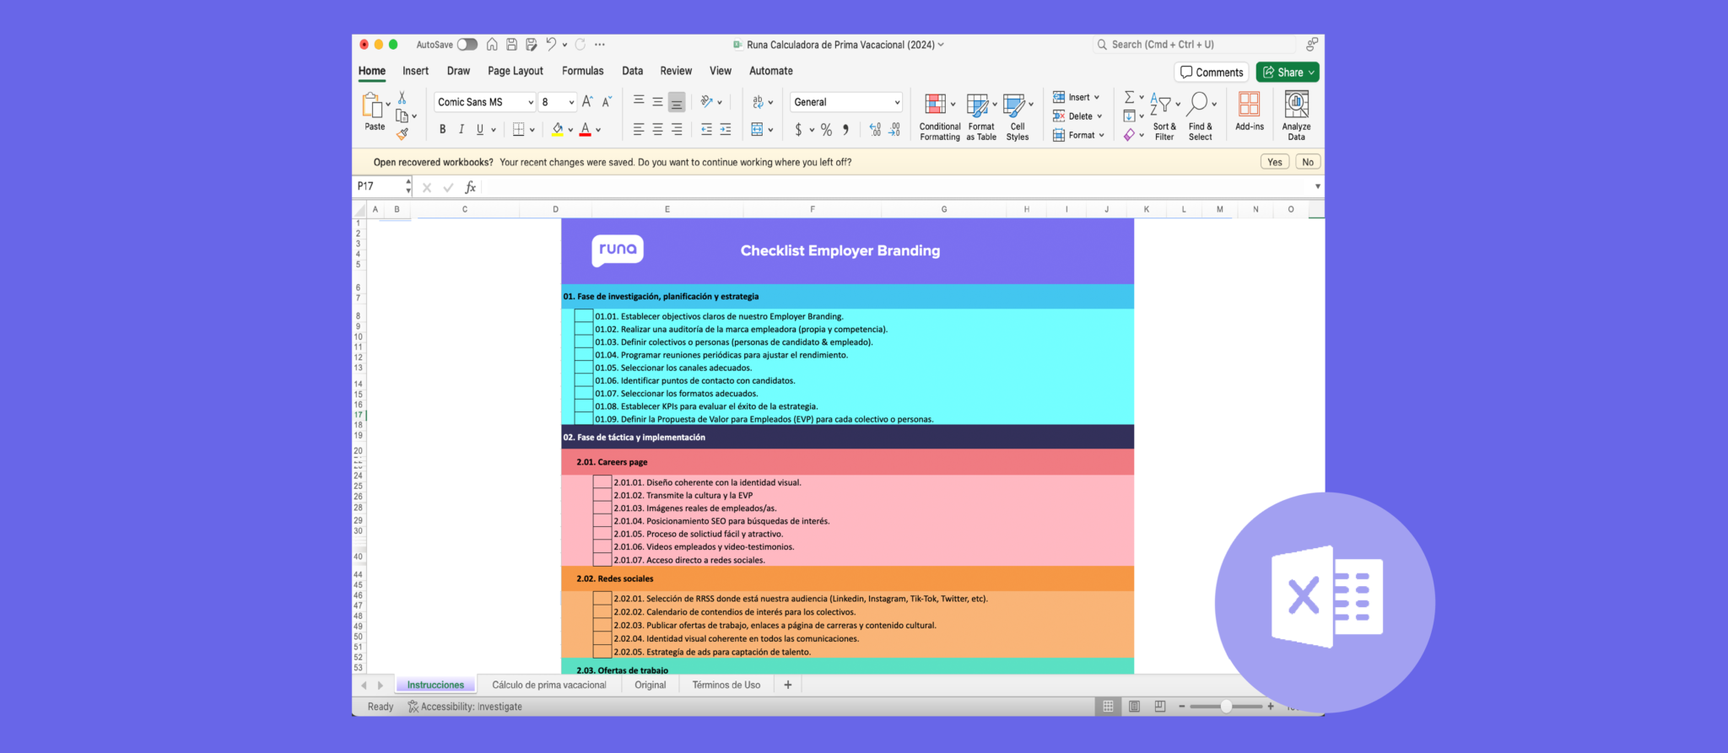Viewport: 1728px width, 753px height.
Task: Click the Save floppy disk icon
Action: 511,45
